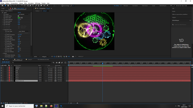193x108 pixels.
Task: Hide layer 34324_1 with eye toggle
Action: pos(1,67)
